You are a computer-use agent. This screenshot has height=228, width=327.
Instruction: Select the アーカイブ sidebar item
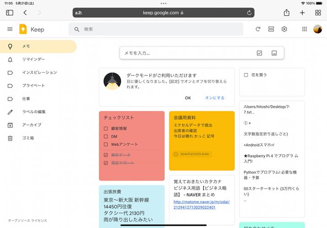pyautogui.click(x=32, y=125)
